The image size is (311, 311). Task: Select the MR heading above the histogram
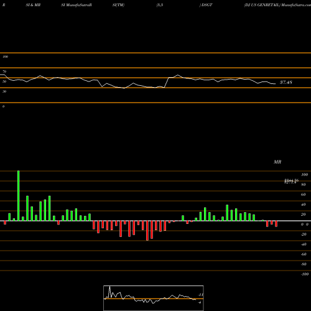click(x=277, y=162)
